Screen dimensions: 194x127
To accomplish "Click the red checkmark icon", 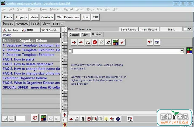I will pyautogui.click(x=122, y=42).
